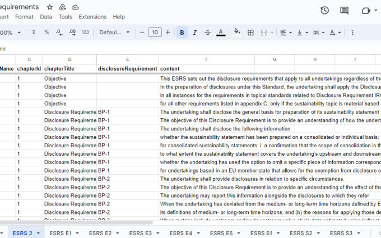The image size is (381, 238).
Task: Open ESRS 2 sheet tab options arrow
Action: 38,233
